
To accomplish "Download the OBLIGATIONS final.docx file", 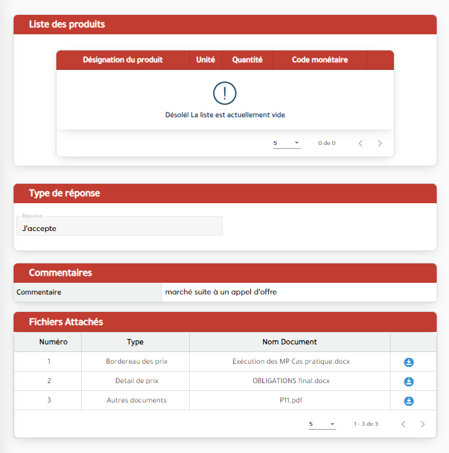I will point(409,381).
